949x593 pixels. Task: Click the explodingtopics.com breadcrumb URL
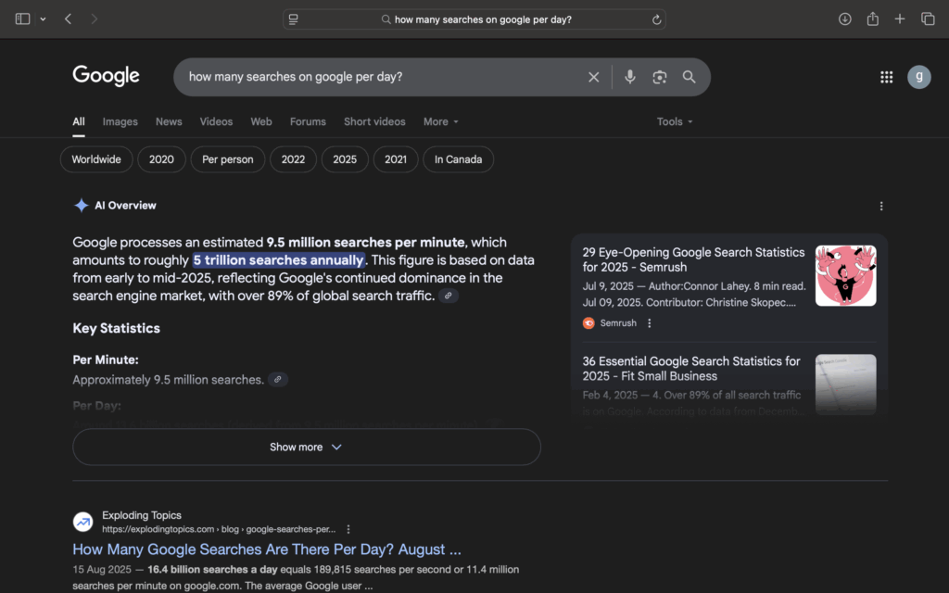tap(219, 529)
